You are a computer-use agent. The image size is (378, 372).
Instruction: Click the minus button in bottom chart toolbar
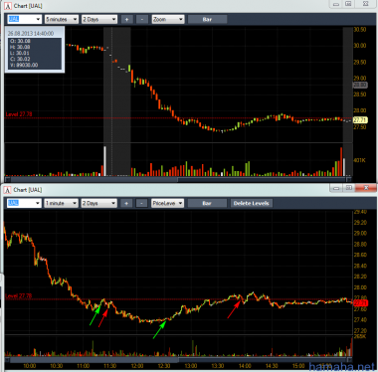pos(142,203)
